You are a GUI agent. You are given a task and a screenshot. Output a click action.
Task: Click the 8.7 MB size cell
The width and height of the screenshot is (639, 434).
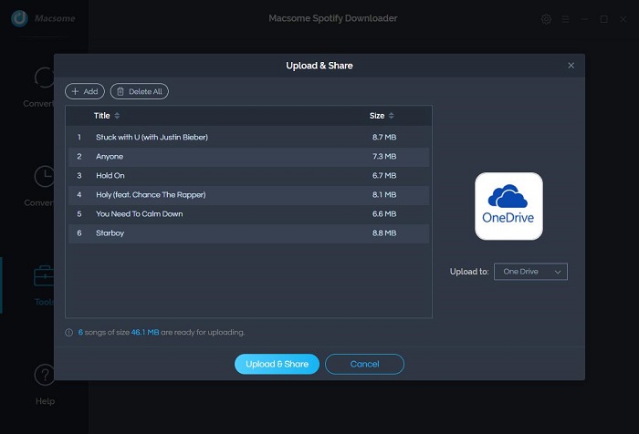pos(384,137)
